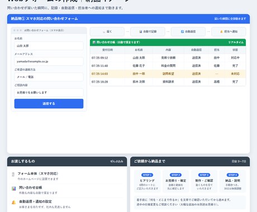Click the 佐藤 花子 name cell
257x212 pixels.
pyautogui.click(x=139, y=66)
